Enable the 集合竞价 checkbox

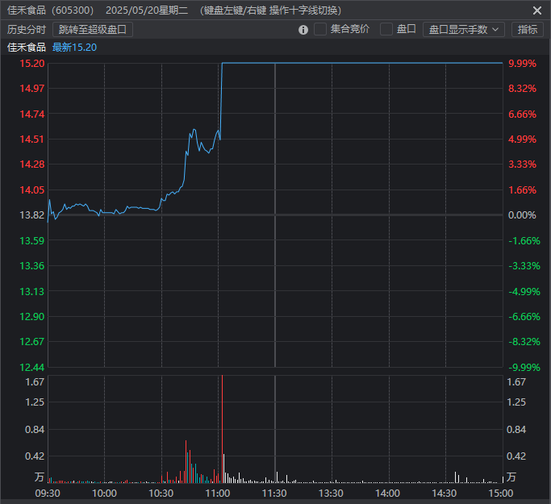320,29
